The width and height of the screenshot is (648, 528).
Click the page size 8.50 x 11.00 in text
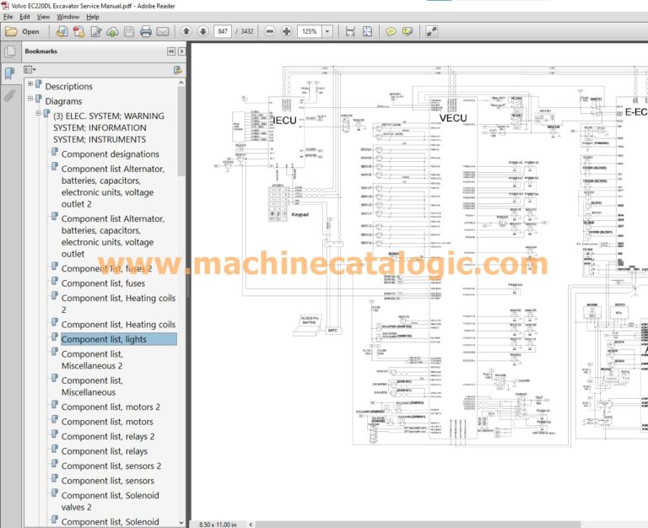[x=218, y=525]
